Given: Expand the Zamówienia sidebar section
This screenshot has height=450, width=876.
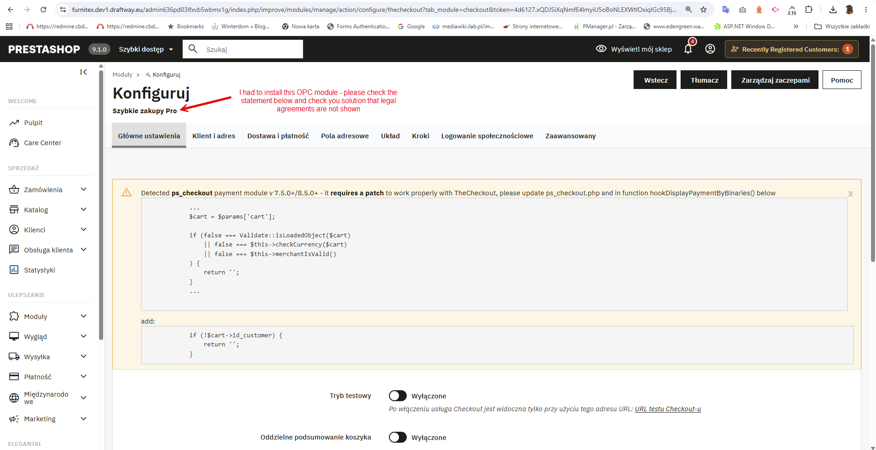Looking at the screenshot, I should click(84, 189).
